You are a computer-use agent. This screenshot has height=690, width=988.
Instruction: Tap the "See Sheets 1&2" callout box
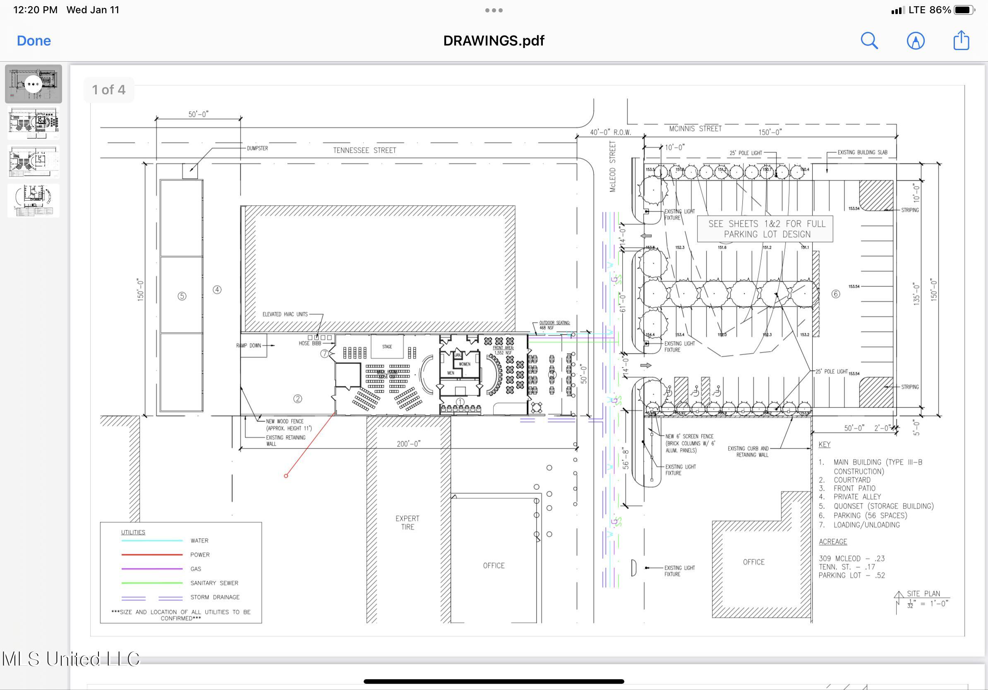pos(765,229)
